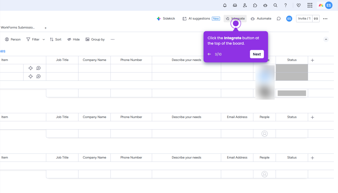
Task: Click the first row's grey Status cell
Action: tap(292, 68)
